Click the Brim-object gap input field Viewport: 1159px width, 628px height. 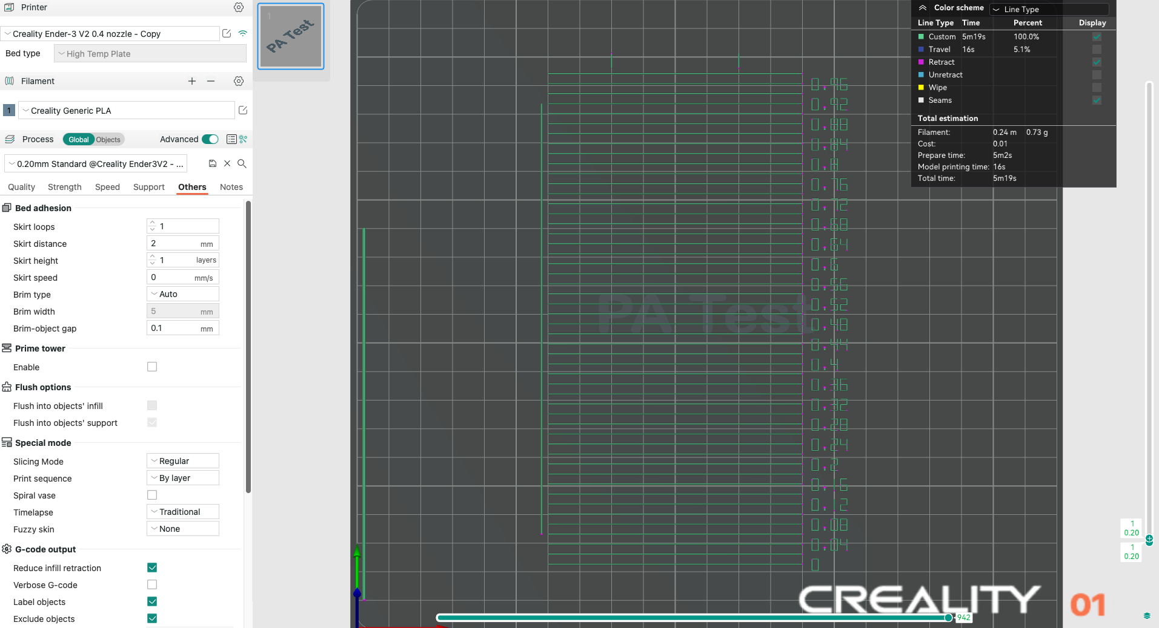(x=183, y=328)
